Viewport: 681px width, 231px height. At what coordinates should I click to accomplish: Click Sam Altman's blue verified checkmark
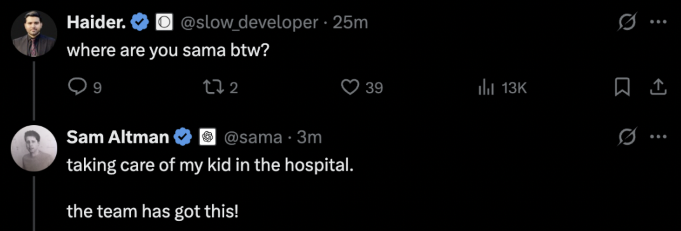183,137
